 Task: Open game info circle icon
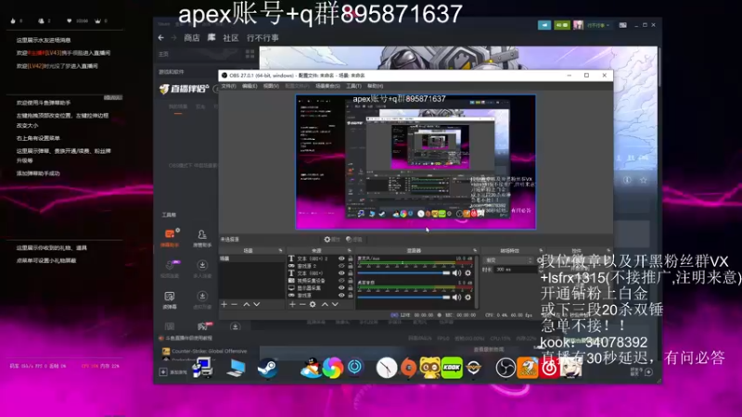[x=627, y=180]
